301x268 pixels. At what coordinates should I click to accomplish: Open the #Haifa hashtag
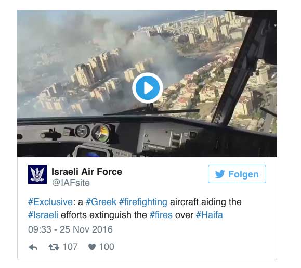click(x=210, y=215)
